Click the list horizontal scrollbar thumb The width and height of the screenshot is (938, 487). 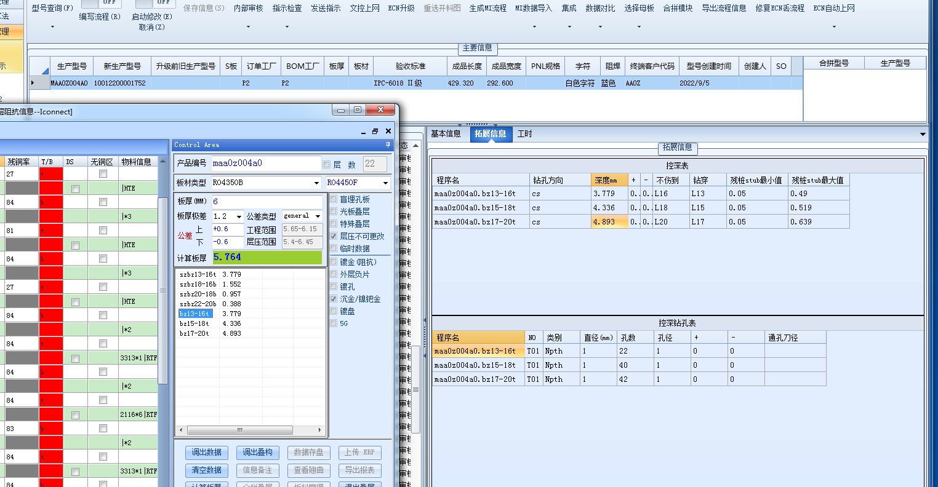tap(239, 430)
